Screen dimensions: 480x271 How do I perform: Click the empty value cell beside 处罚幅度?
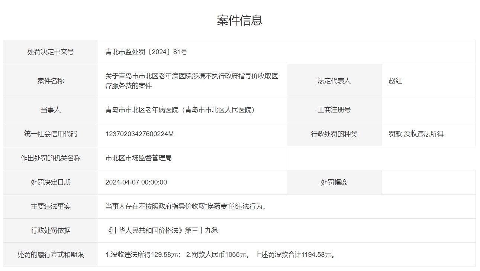coord(428,182)
